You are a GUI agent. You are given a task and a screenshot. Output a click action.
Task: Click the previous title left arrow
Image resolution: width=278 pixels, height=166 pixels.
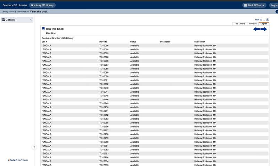point(256,29)
